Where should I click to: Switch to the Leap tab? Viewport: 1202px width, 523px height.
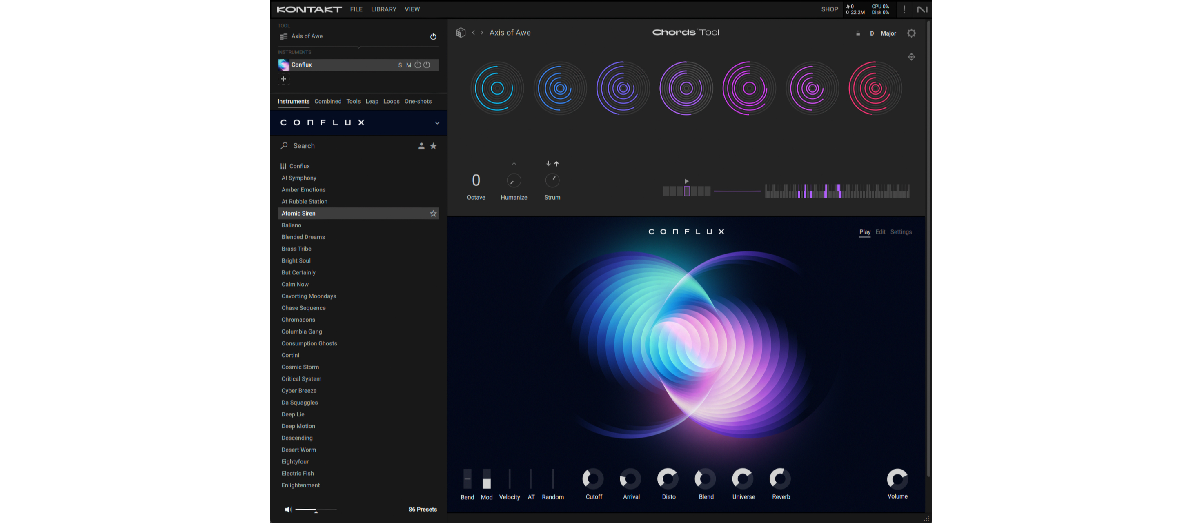click(x=372, y=101)
